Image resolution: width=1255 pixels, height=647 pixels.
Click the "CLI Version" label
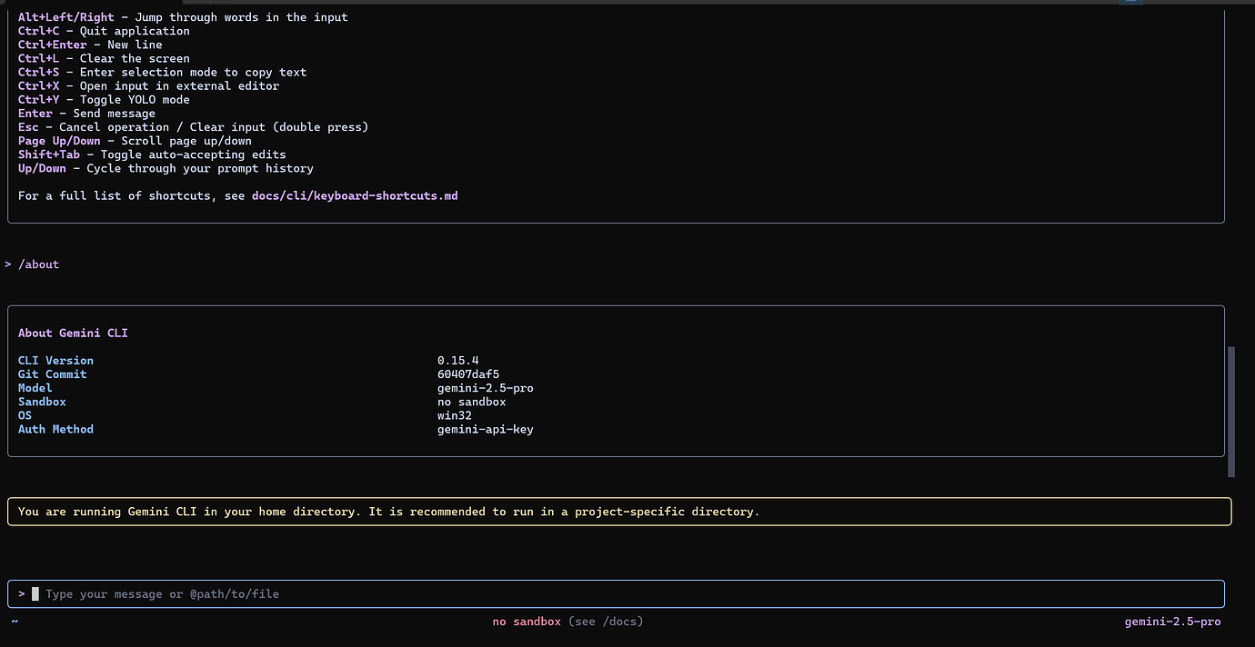coord(55,361)
